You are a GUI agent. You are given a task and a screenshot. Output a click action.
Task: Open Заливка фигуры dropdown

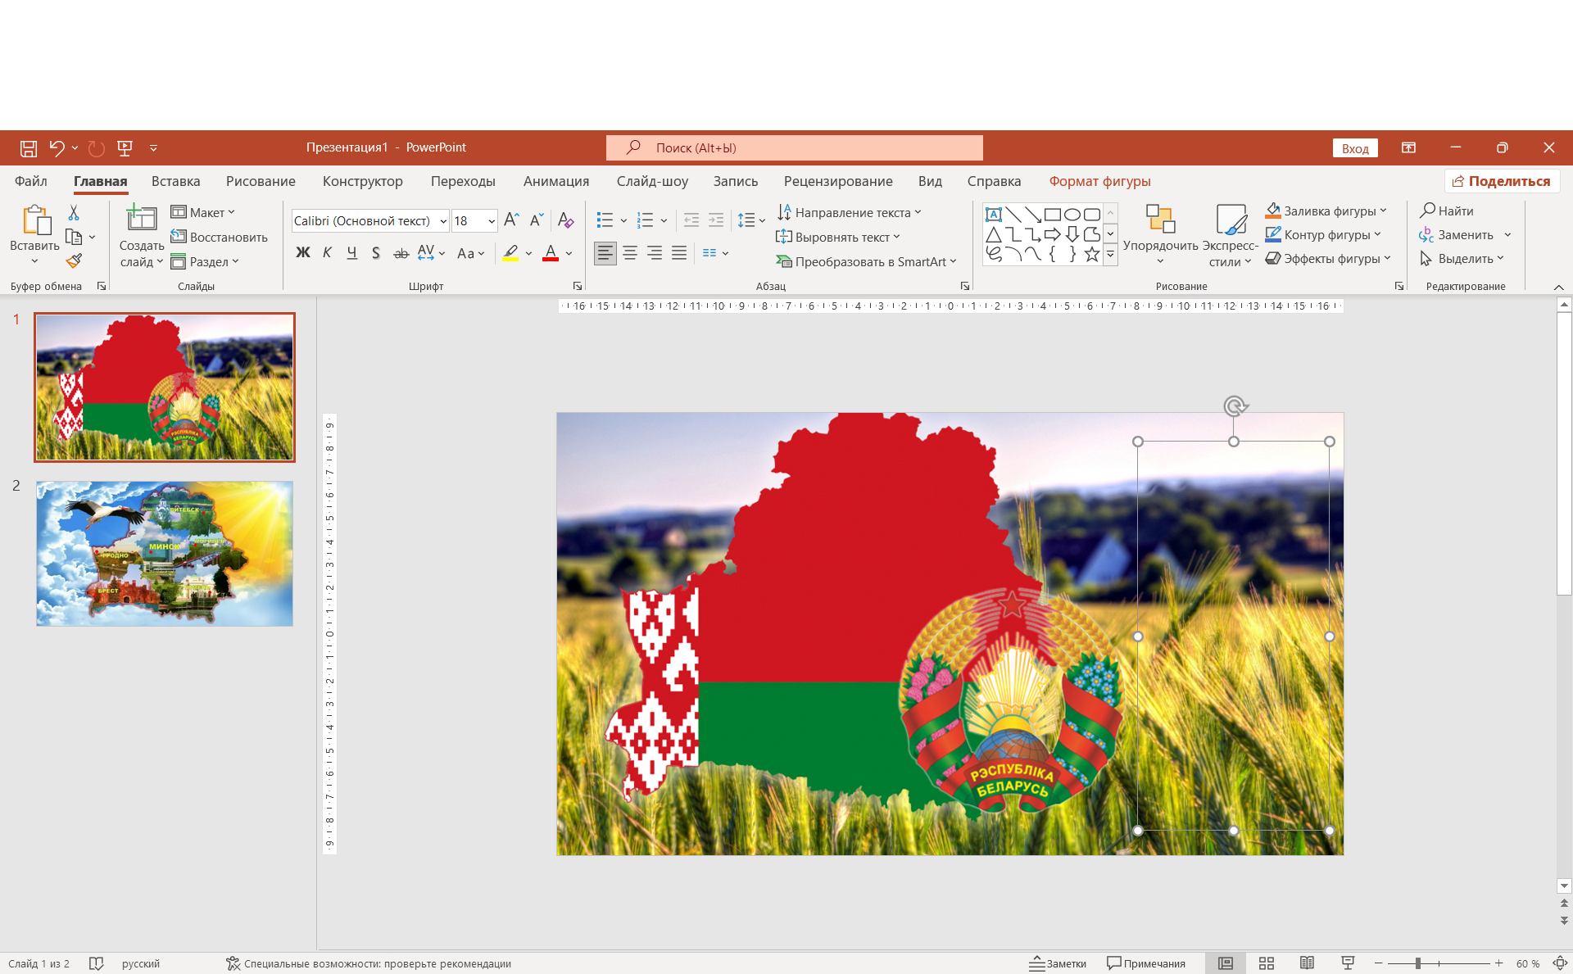click(1326, 211)
